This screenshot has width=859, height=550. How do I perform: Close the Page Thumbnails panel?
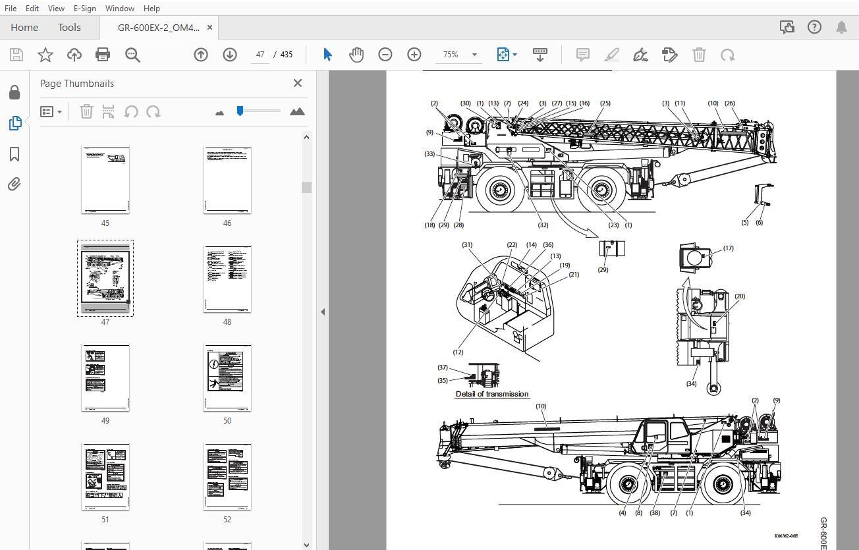point(298,83)
